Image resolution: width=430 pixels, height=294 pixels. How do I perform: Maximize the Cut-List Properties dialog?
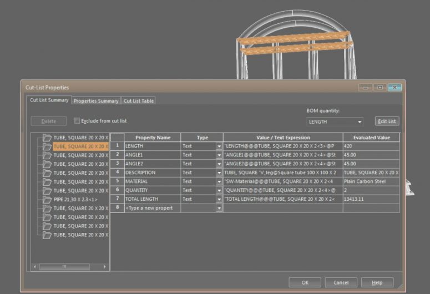pos(380,88)
